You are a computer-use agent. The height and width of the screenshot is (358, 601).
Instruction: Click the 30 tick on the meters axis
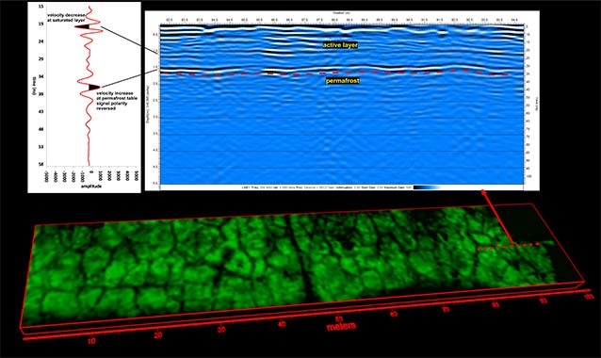pos(221,329)
